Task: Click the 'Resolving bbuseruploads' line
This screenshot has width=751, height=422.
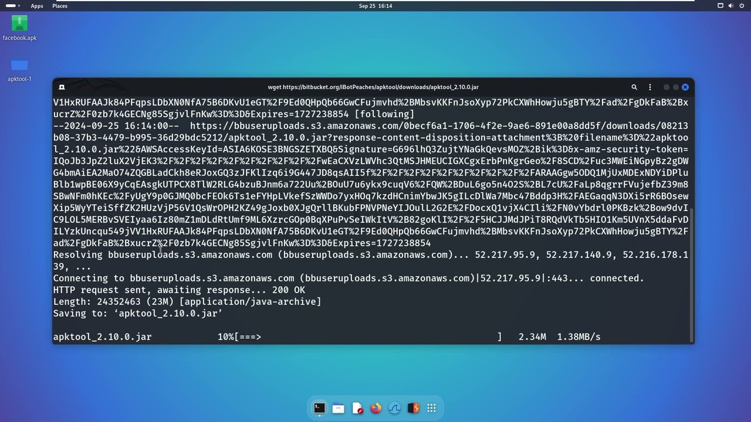Action: click(x=371, y=260)
